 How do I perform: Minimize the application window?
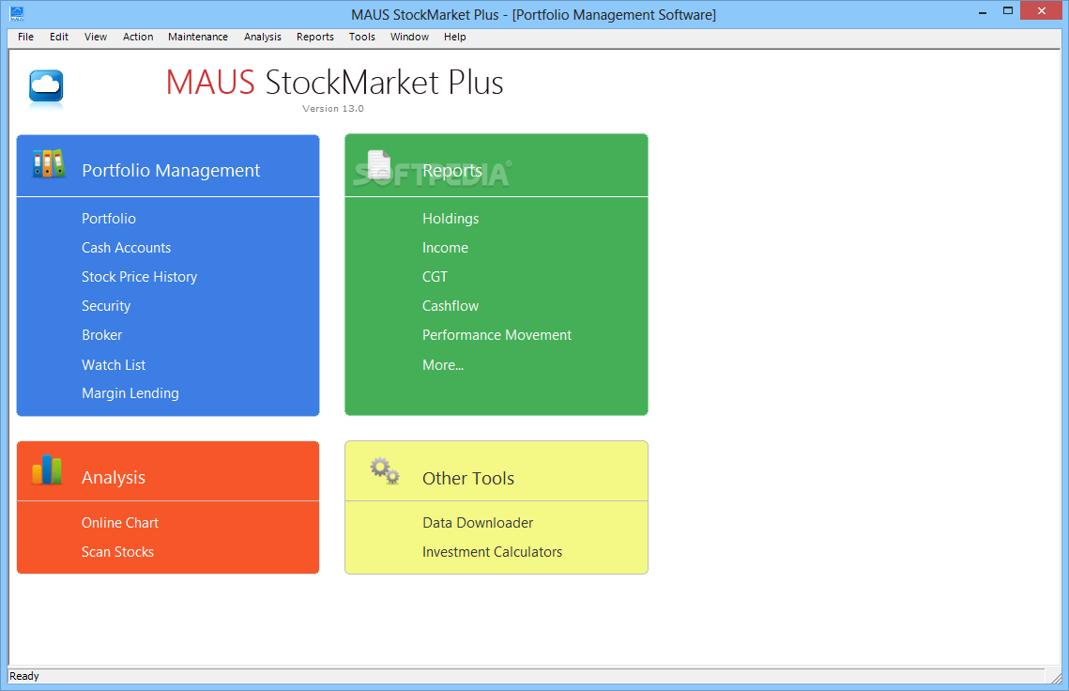pyautogui.click(x=983, y=11)
